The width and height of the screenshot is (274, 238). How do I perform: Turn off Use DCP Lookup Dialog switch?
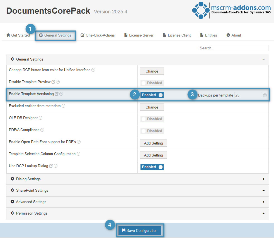pos(152,167)
